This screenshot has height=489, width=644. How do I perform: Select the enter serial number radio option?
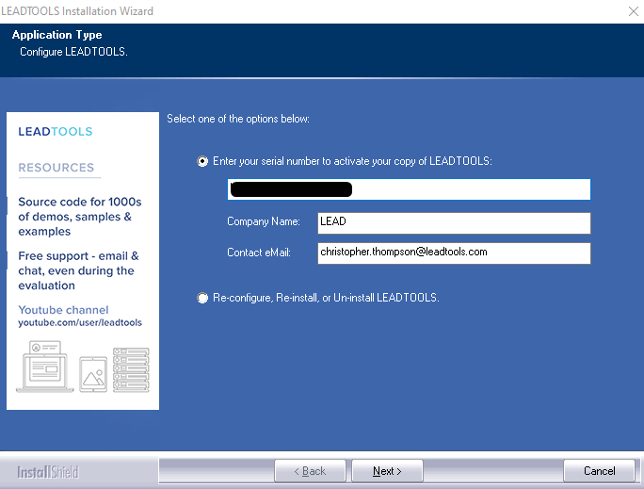pos(202,161)
